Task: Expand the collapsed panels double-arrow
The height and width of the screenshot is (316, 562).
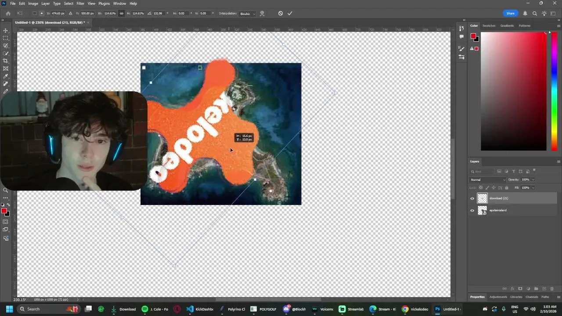Action: click(464, 20)
